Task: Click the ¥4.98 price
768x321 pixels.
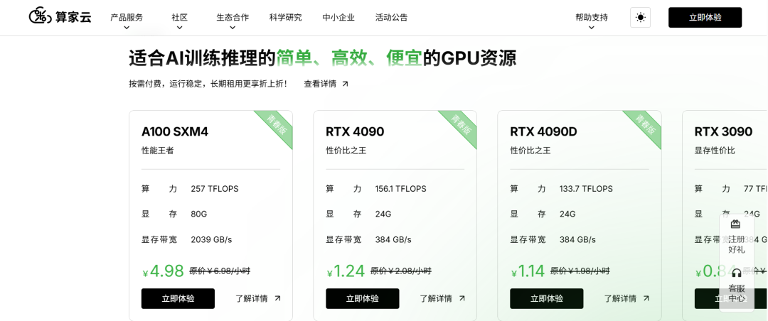Action: 163,271
